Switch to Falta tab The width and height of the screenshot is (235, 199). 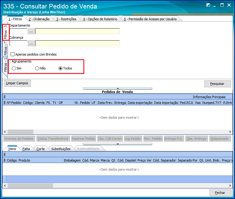(x=26, y=149)
